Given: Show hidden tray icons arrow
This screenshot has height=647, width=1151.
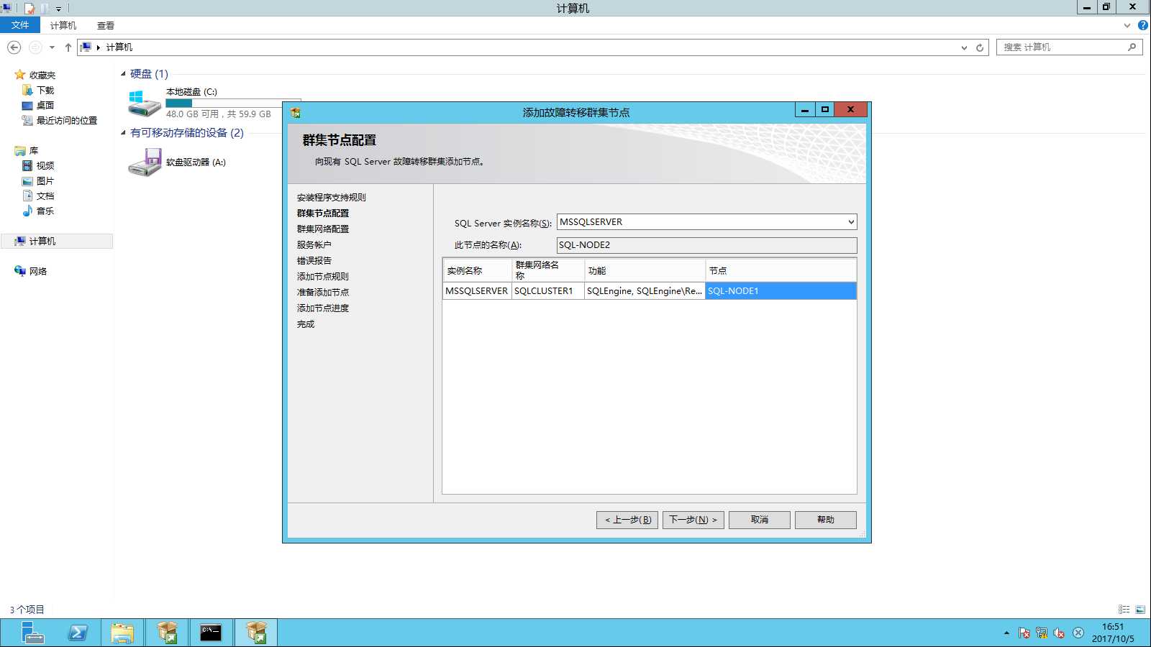Looking at the screenshot, I should tap(1006, 633).
